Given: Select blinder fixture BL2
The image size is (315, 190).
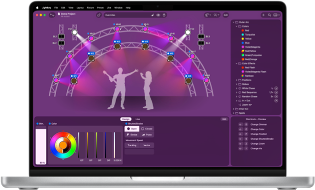Looking at the screenshot, I should coord(61,43).
